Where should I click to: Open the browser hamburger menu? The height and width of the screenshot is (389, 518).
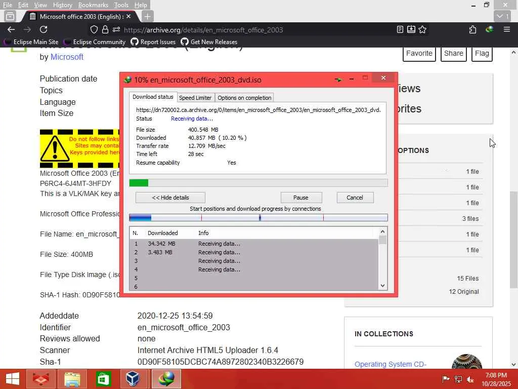pos(507,30)
